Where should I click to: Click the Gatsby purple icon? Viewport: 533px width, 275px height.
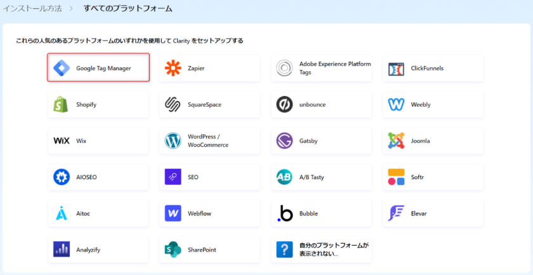coord(284,141)
